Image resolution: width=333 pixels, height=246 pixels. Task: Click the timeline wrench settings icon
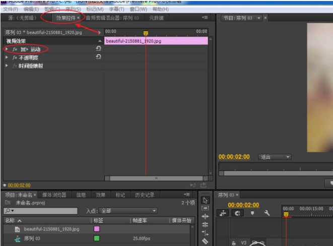(x=267, y=213)
